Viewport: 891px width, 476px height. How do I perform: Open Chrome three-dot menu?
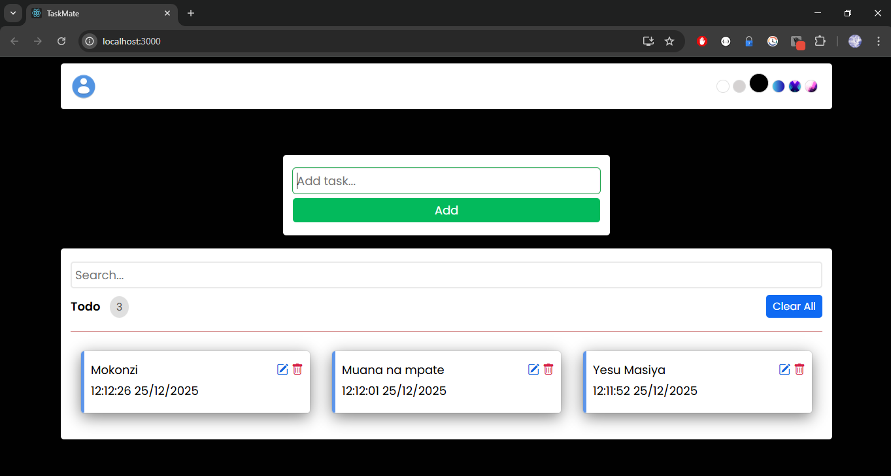point(878,41)
